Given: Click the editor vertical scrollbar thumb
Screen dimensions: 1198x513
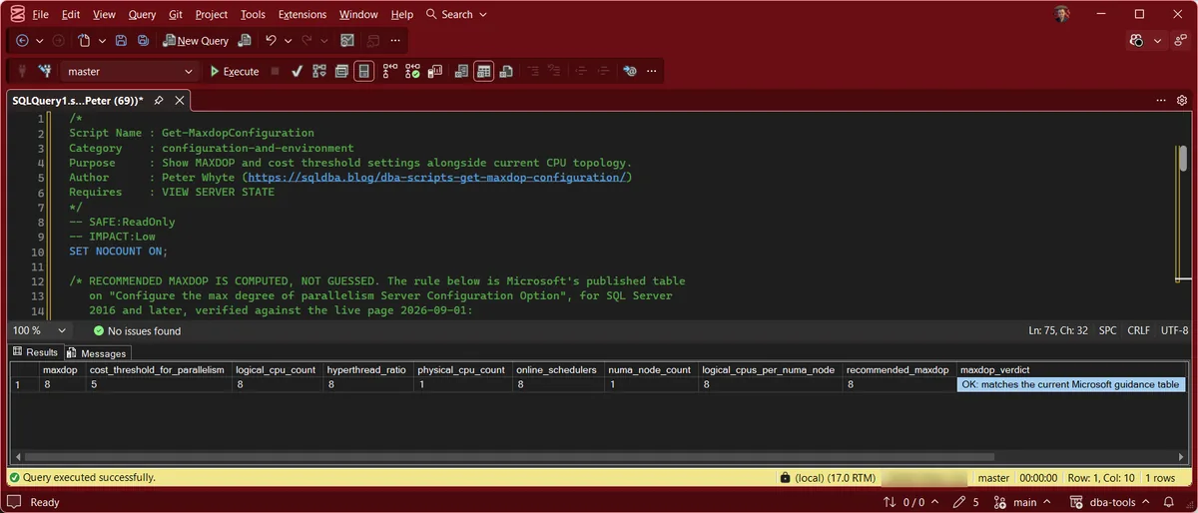Looking at the screenshot, I should point(1182,159).
